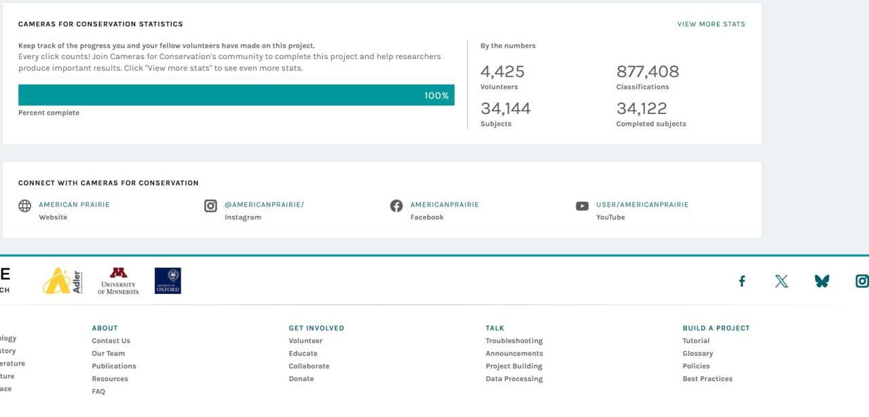Open Zooniverse Facebook page in footer
Viewport: 869px width, 417px height.
[742, 281]
